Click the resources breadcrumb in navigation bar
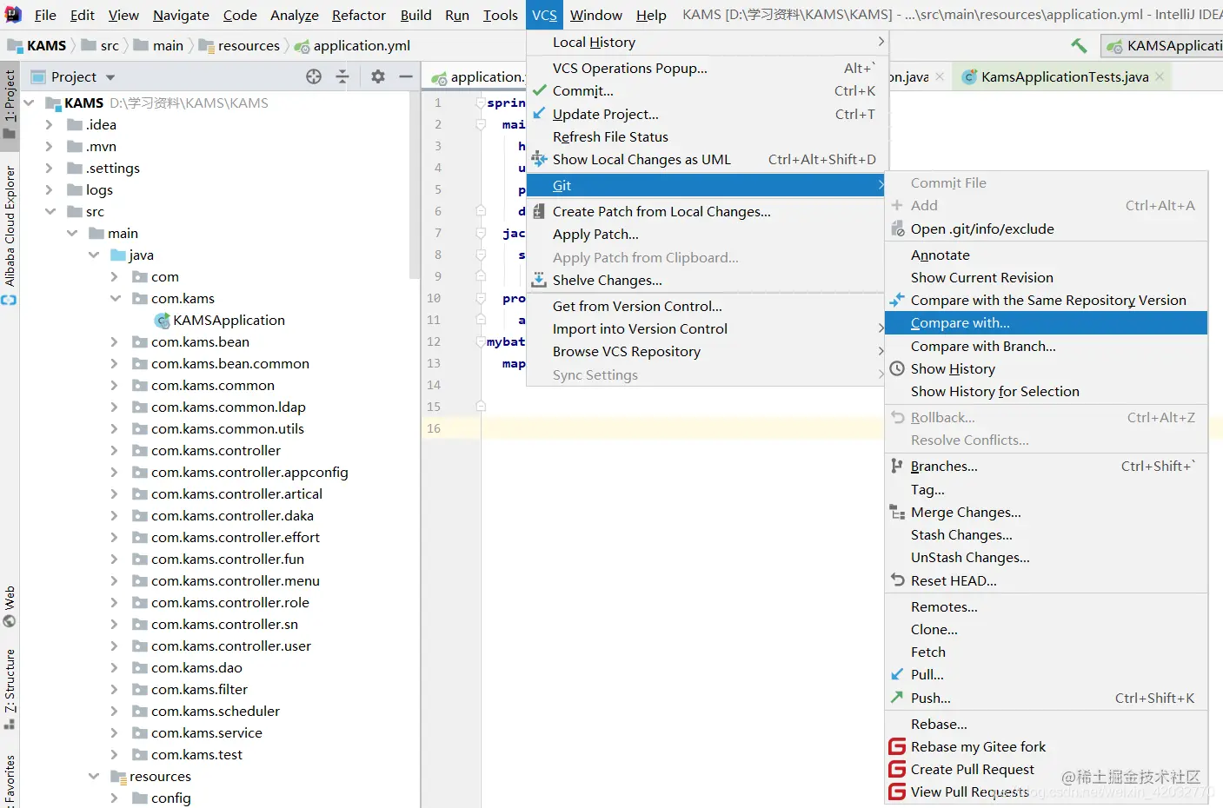The width and height of the screenshot is (1223, 808). 239,45
